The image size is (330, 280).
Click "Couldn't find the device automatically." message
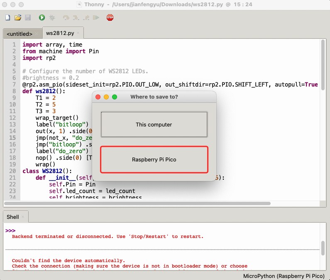68,260
